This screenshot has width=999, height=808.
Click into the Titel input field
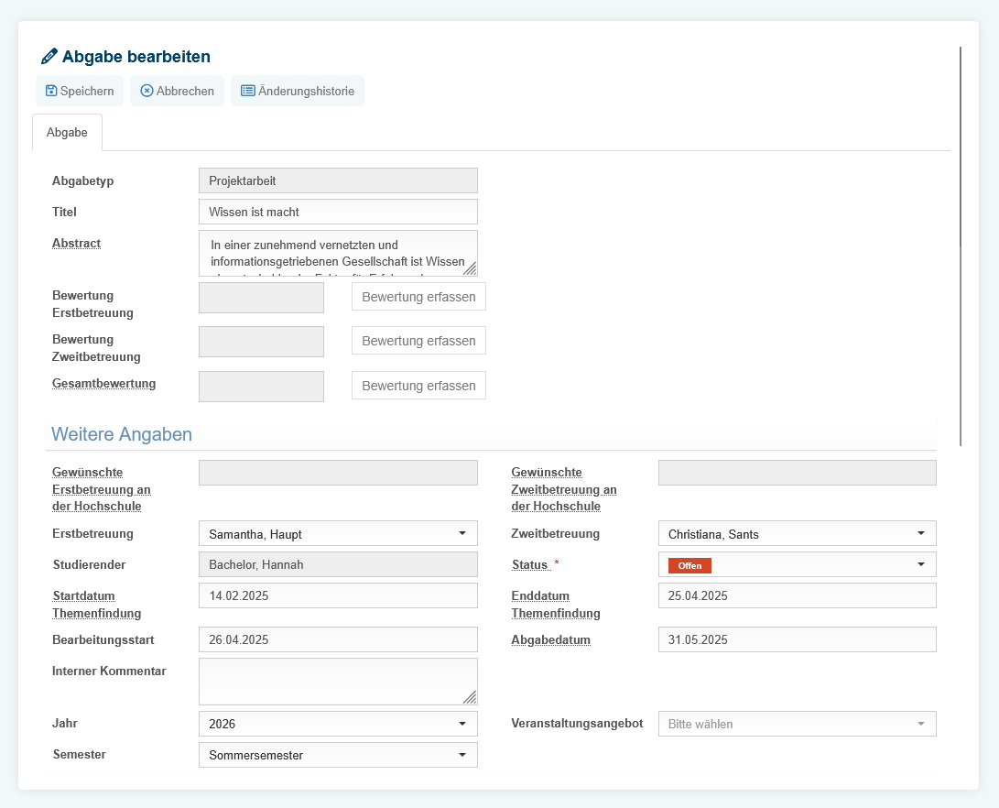tap(338, 212)
